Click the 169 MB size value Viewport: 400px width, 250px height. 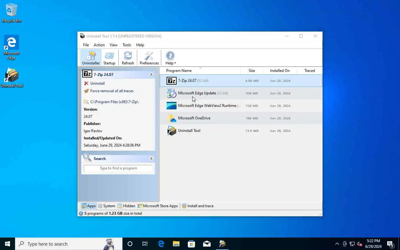[x=252, y=118]
